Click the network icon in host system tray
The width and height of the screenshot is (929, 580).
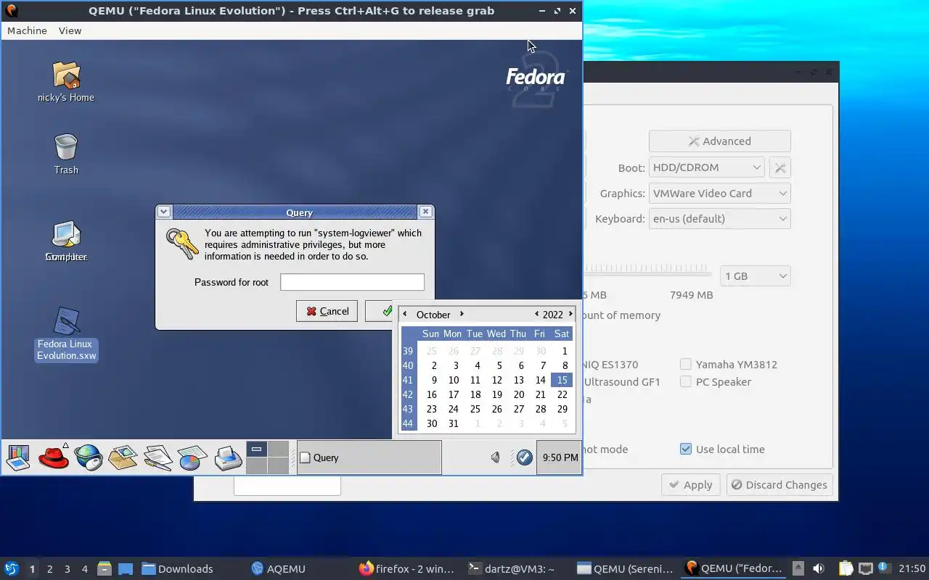coord(865,568)
